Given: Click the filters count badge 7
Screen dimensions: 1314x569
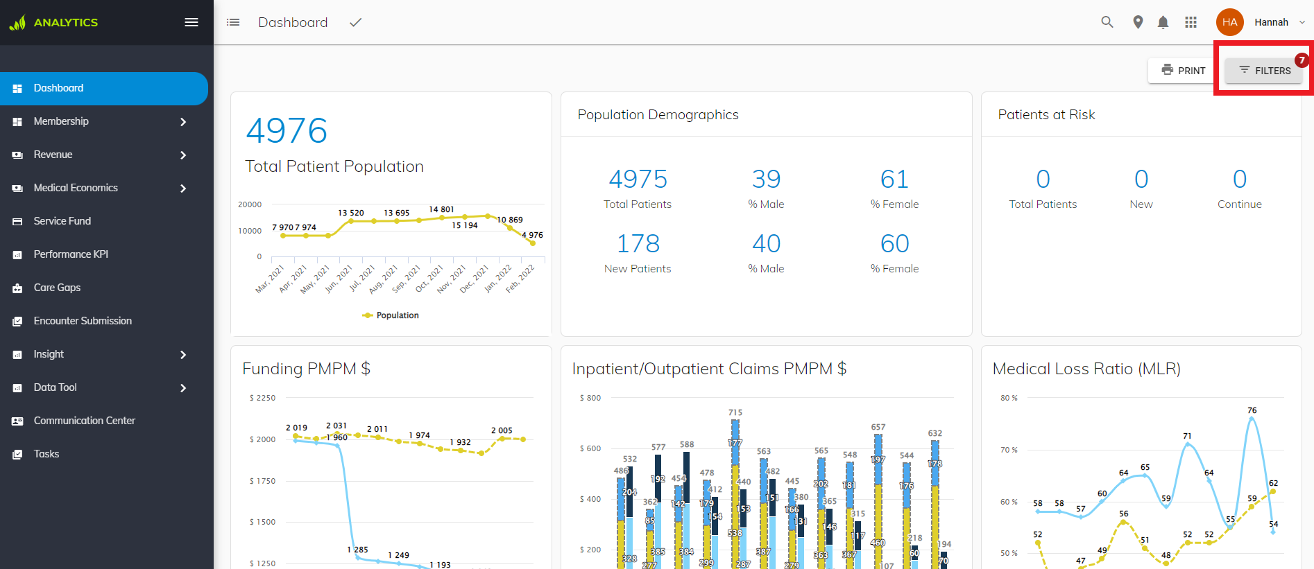Looking at the screenshot, I should [x=1302, y=60].
